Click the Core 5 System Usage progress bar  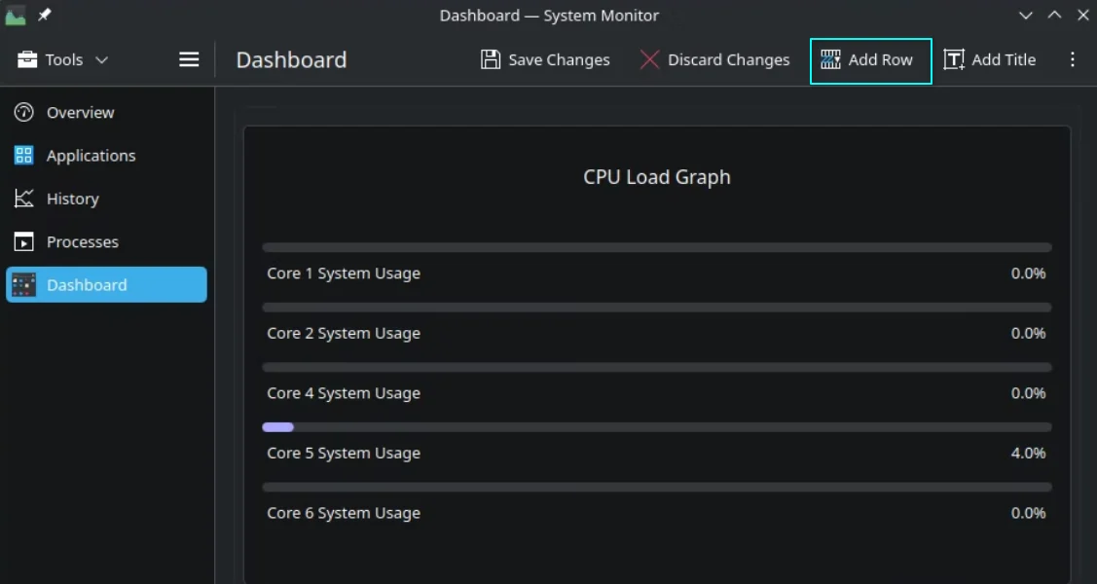[657, 427]
